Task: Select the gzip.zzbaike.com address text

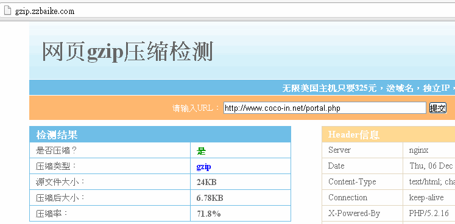Action: (x=44, y=12)
